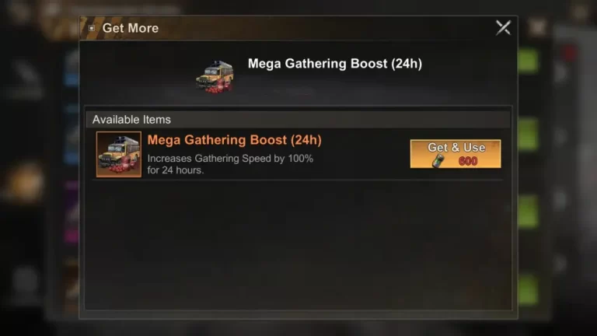Click the orange Mega Gathering Boost (24h) item name

pos(234,140)
